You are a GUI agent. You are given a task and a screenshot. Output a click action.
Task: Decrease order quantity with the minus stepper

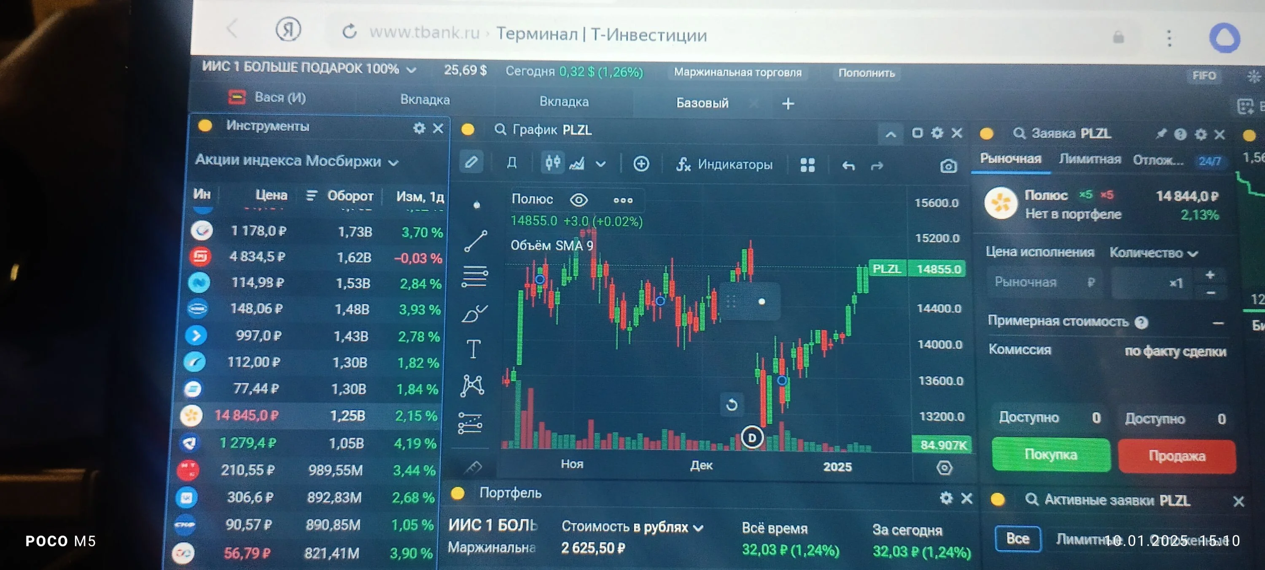pos(1211,293)
